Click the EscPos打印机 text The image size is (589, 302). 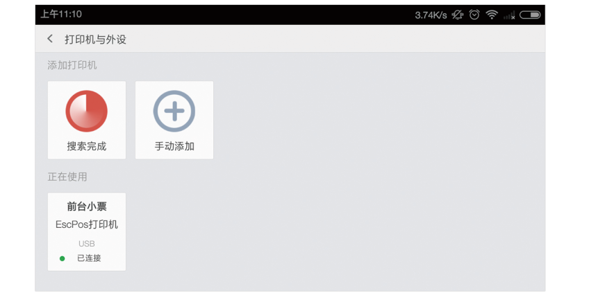(x=87, y=224)
